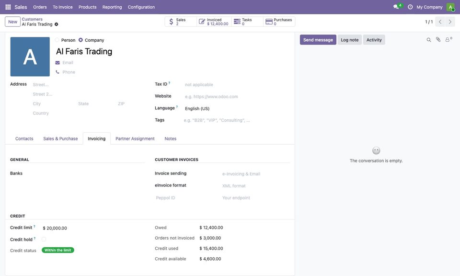Open the apps grid menu
This screenshot has height=276, width=460.
click(8, 7)
